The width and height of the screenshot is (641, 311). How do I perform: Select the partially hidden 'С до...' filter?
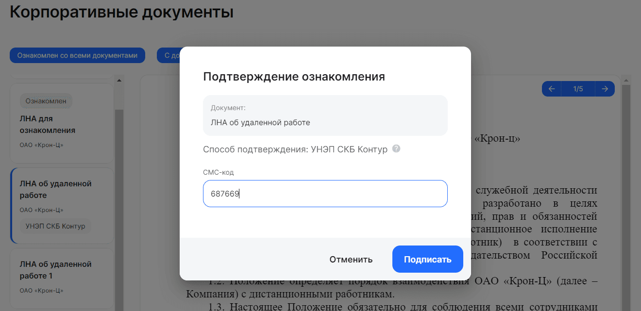[x=169, y=55]
